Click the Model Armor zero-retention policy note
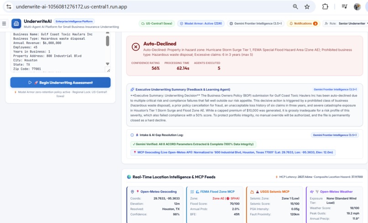368x223 pixels. (61, 94)
